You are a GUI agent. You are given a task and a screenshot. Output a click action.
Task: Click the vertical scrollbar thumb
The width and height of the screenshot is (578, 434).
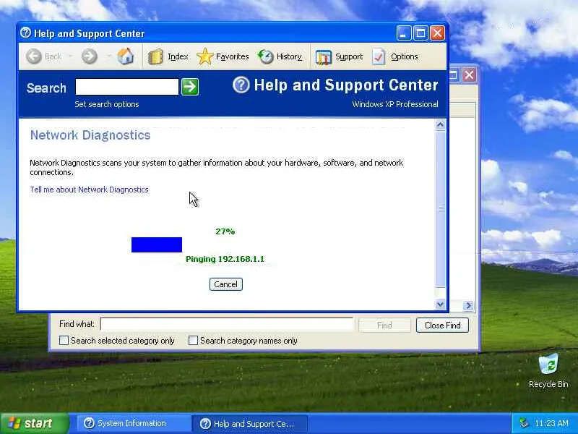[440, 208]
